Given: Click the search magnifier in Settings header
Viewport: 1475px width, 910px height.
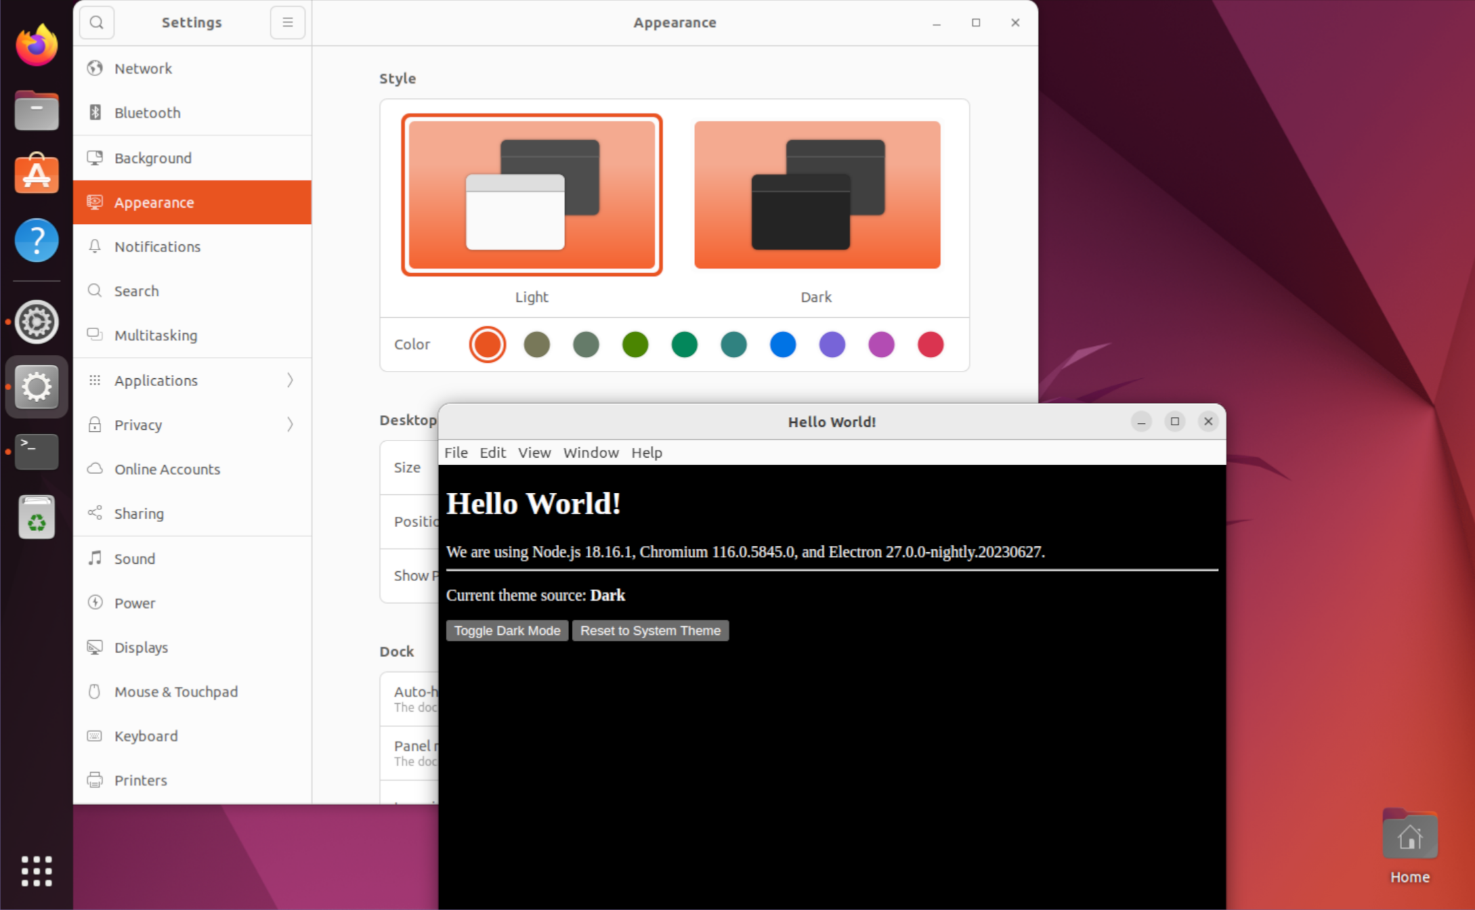Looking at the screenshot, I should 96,22.
